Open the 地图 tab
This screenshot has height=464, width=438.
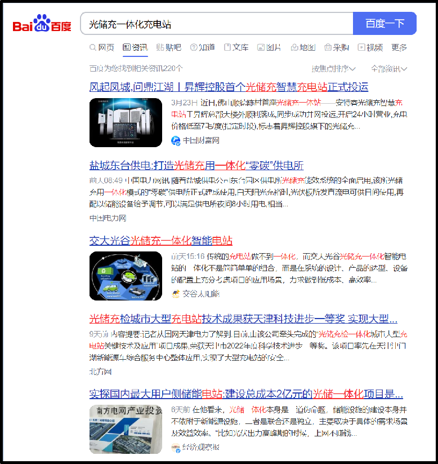(303, 47)
